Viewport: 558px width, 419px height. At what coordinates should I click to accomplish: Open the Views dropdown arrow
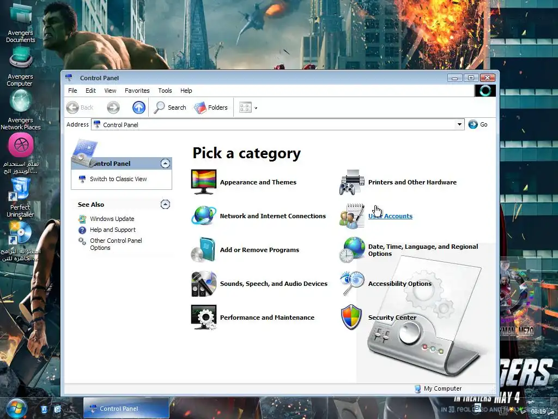point(256,108)
